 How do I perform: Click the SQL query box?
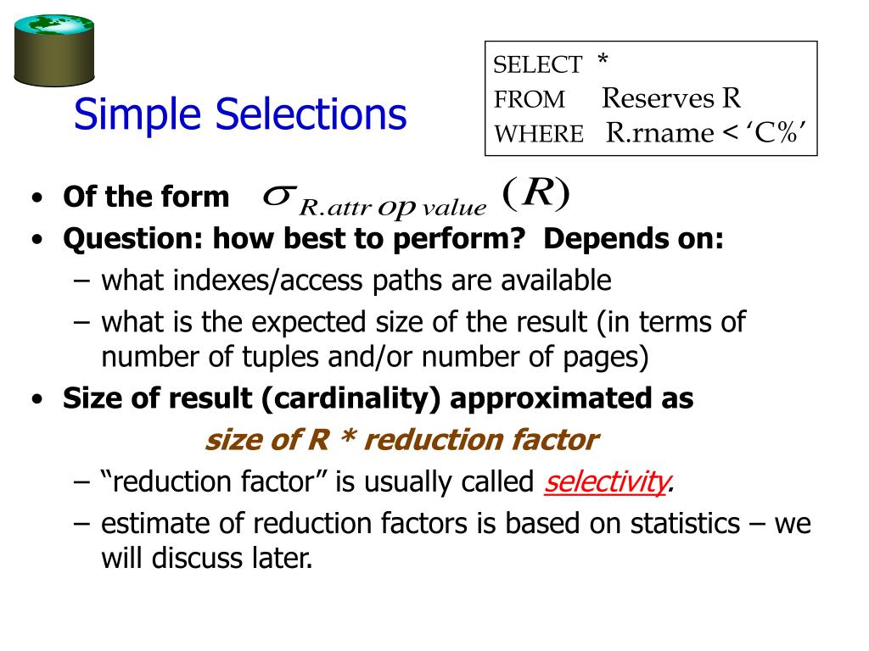click(x=651, y=98)
